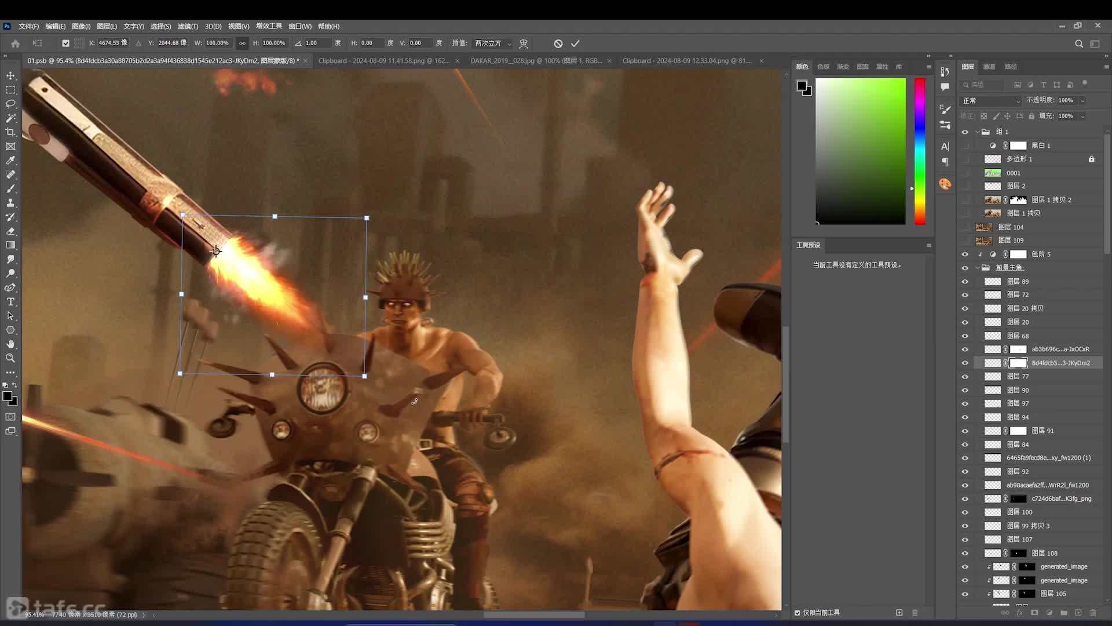Create new tool preset button
Viewport: 1112px width, 626px height.
(x=899, y=613)
